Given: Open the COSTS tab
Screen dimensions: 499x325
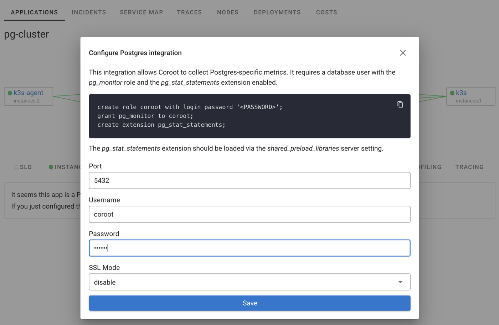Looking at the screenshot, I should click(x=326, y=12).
